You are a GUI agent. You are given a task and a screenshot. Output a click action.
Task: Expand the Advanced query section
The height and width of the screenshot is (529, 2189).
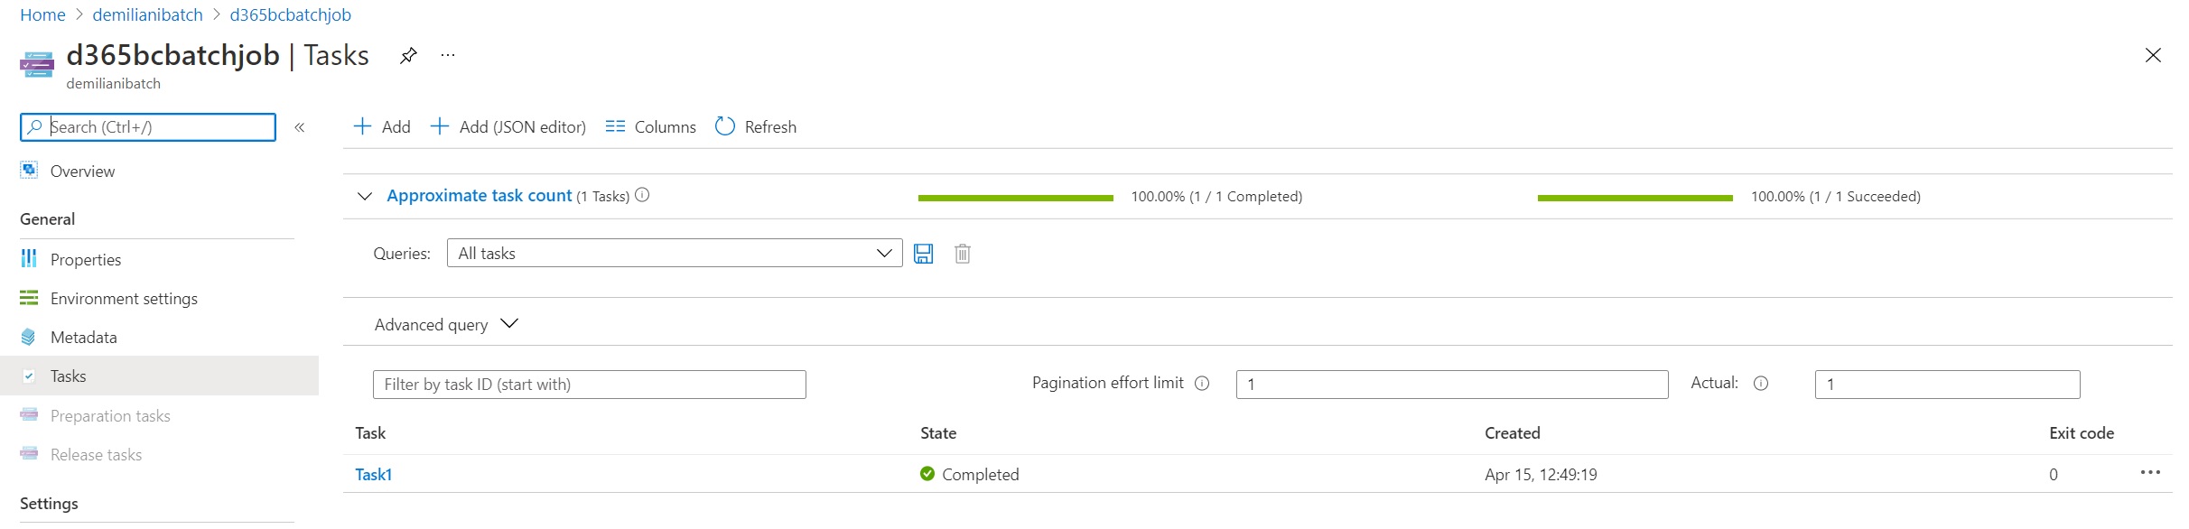click(446, 324)
